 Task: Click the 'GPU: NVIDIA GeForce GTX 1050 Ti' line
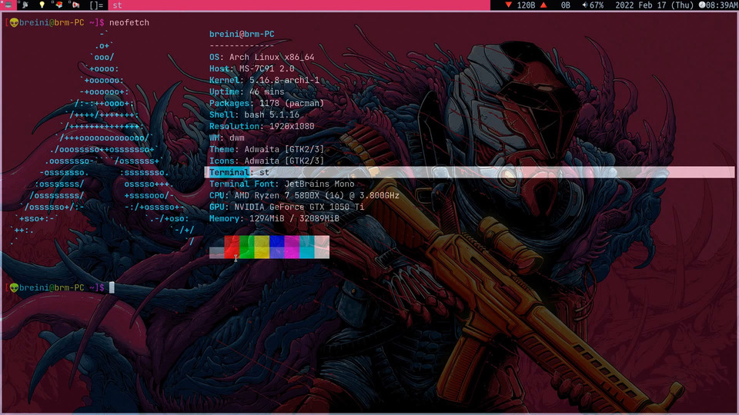pyautogui.click(x=286, y=207)
